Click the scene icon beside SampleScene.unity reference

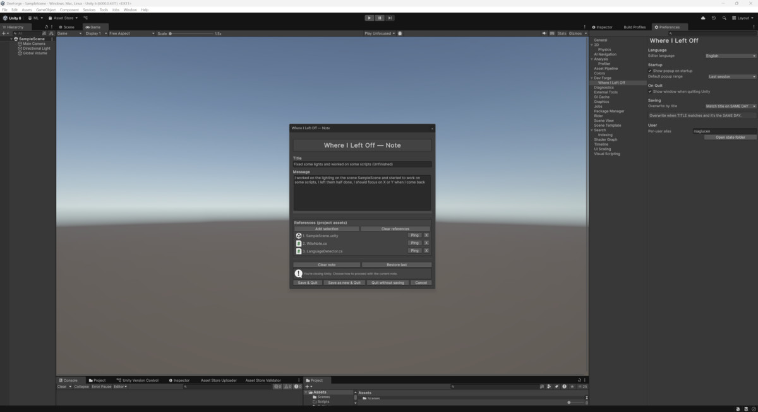[x=298, y=235]
